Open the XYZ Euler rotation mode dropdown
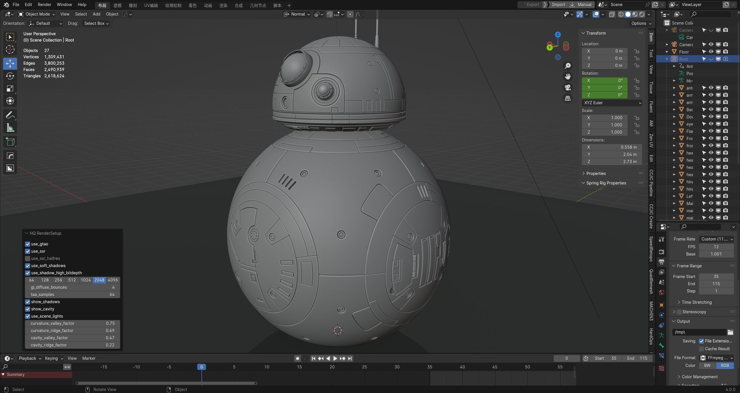Viewport: 740px width, 393px height. [x=612, y=103]
